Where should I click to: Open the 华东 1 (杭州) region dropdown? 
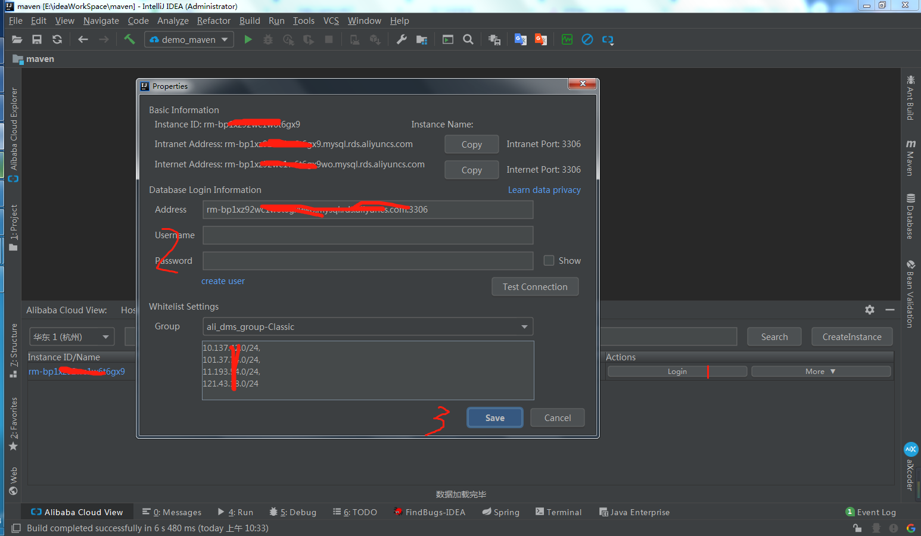(71, 336)
